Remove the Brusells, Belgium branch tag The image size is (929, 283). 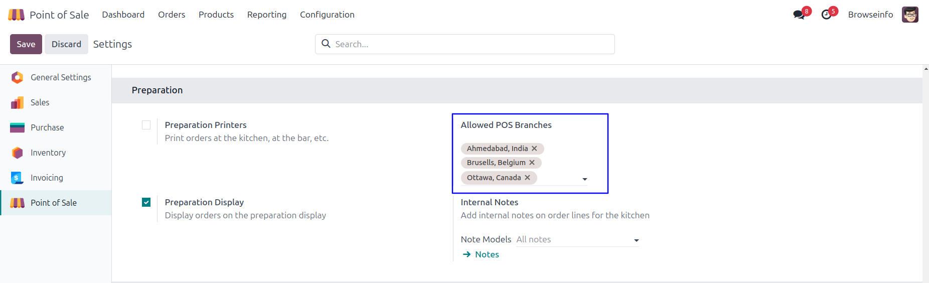[x=532, y=163]
